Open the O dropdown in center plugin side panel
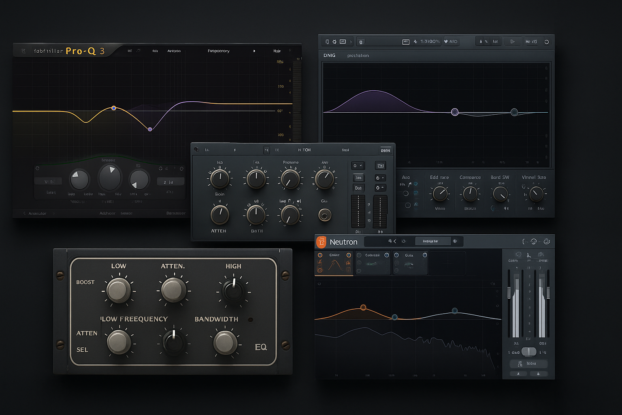This screenshot has height=415, width=622. coord(358,165)
